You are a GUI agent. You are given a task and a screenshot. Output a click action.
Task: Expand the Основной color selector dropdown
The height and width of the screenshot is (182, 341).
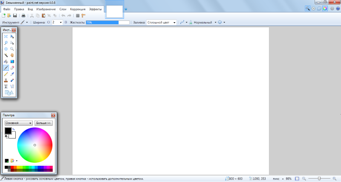click(x=18, y=123)
